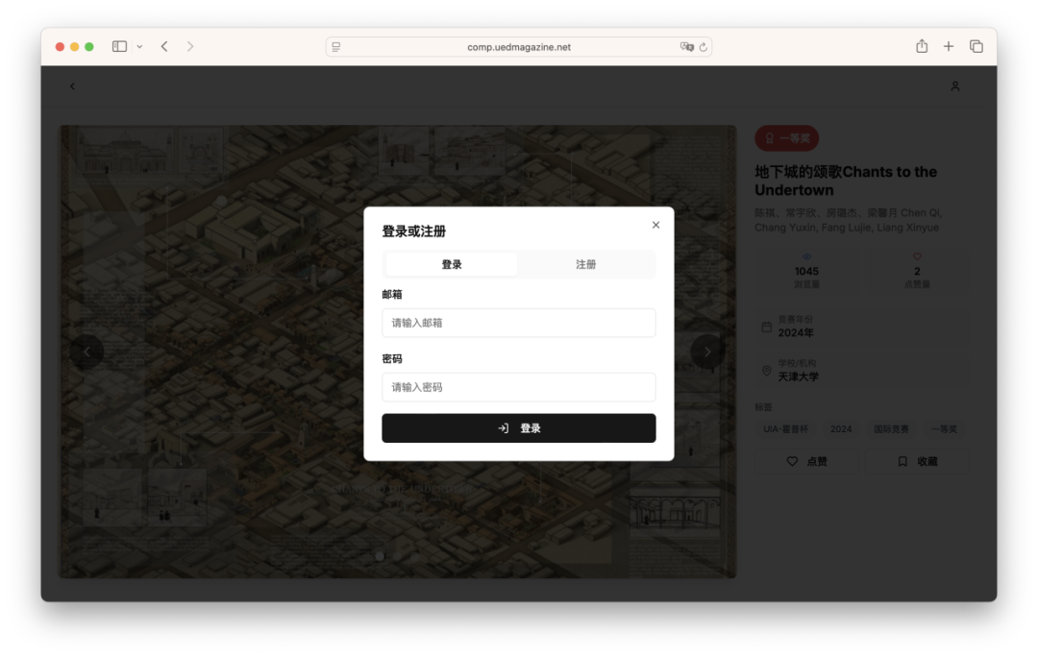The height and width of the screenshot is (656, 1038).
Task: Click the 邮箱 field label
Action: pos(392,294)
